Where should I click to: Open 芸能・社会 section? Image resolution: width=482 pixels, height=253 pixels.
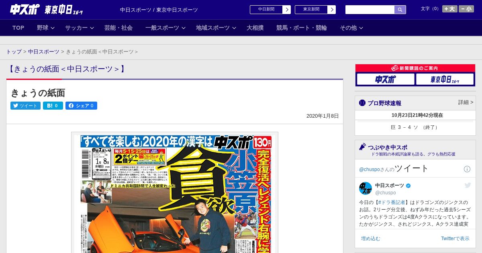(x=118, y=28)
